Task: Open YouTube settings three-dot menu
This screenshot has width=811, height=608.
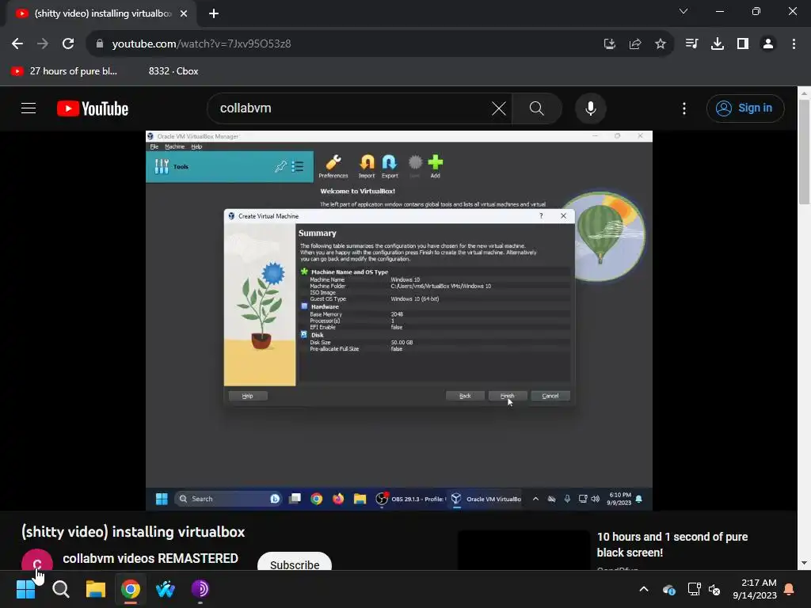Action: point(683,108)
